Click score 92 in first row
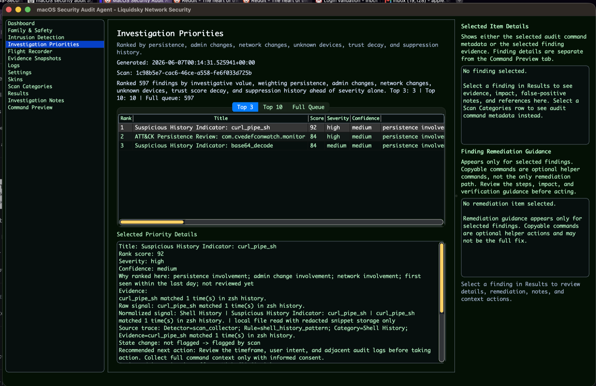Viewport: 596px width, 386px height. pyautogui.click(x=313, y=128)
